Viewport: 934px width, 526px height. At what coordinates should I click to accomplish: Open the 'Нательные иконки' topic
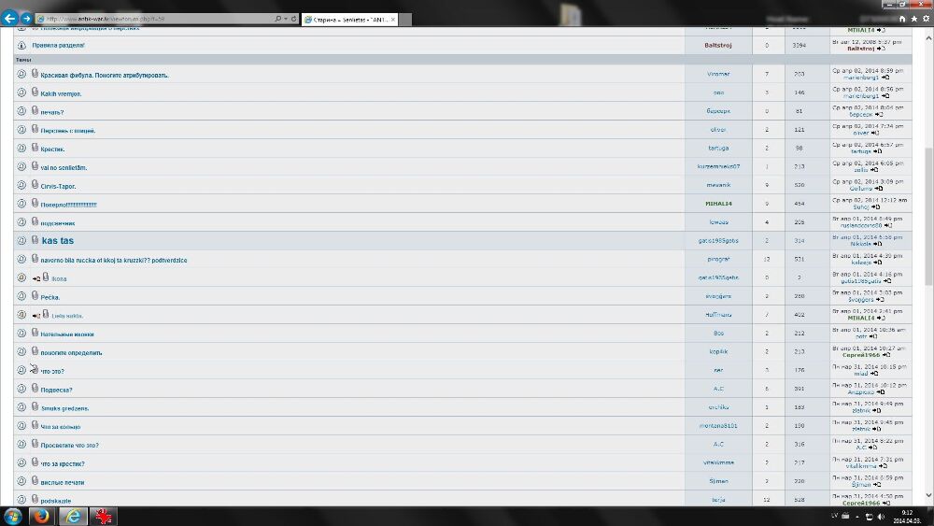point(66,334)
